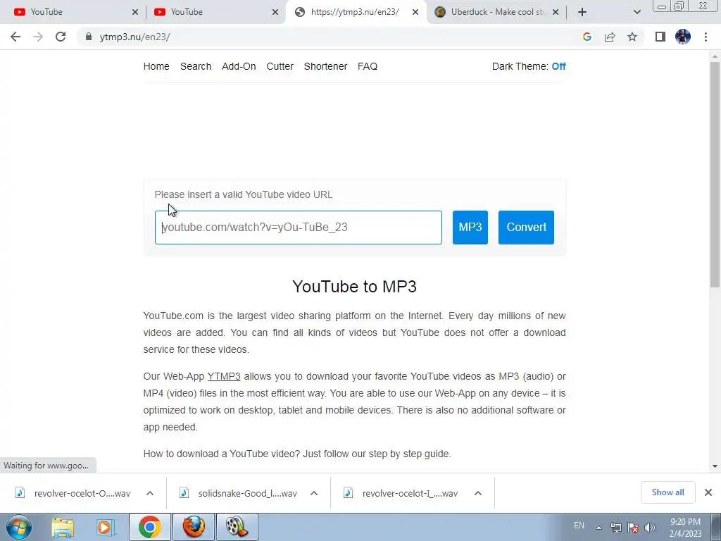Image resolution: width=721 pixels, height=541 pixels.
Task: Click the lock icon in the address bar
Action: (x=89, y=37)
